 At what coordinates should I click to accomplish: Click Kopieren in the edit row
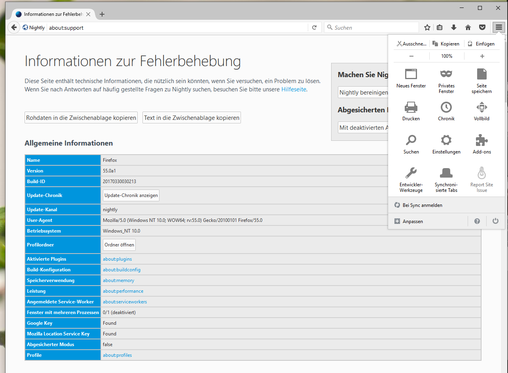(x=446, y=44)
